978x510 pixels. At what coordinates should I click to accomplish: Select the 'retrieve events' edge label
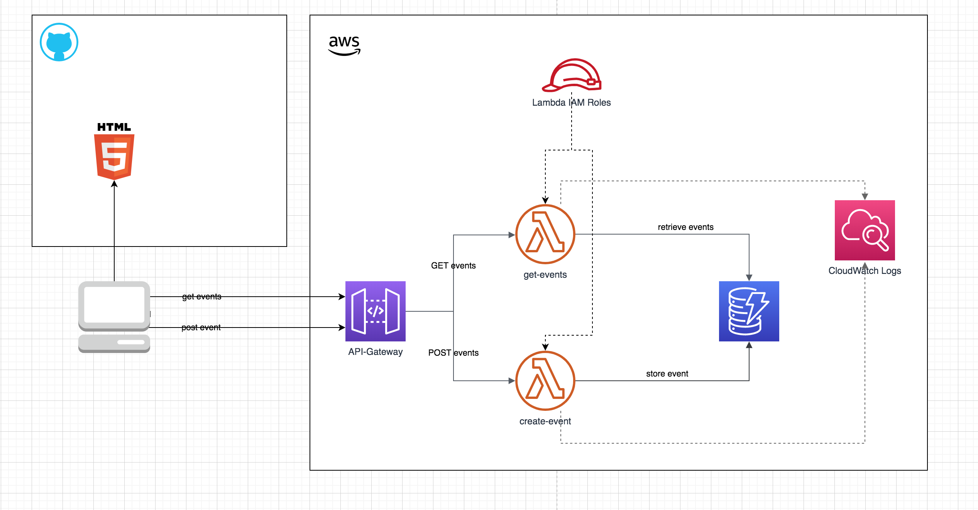tap(685, 227)
